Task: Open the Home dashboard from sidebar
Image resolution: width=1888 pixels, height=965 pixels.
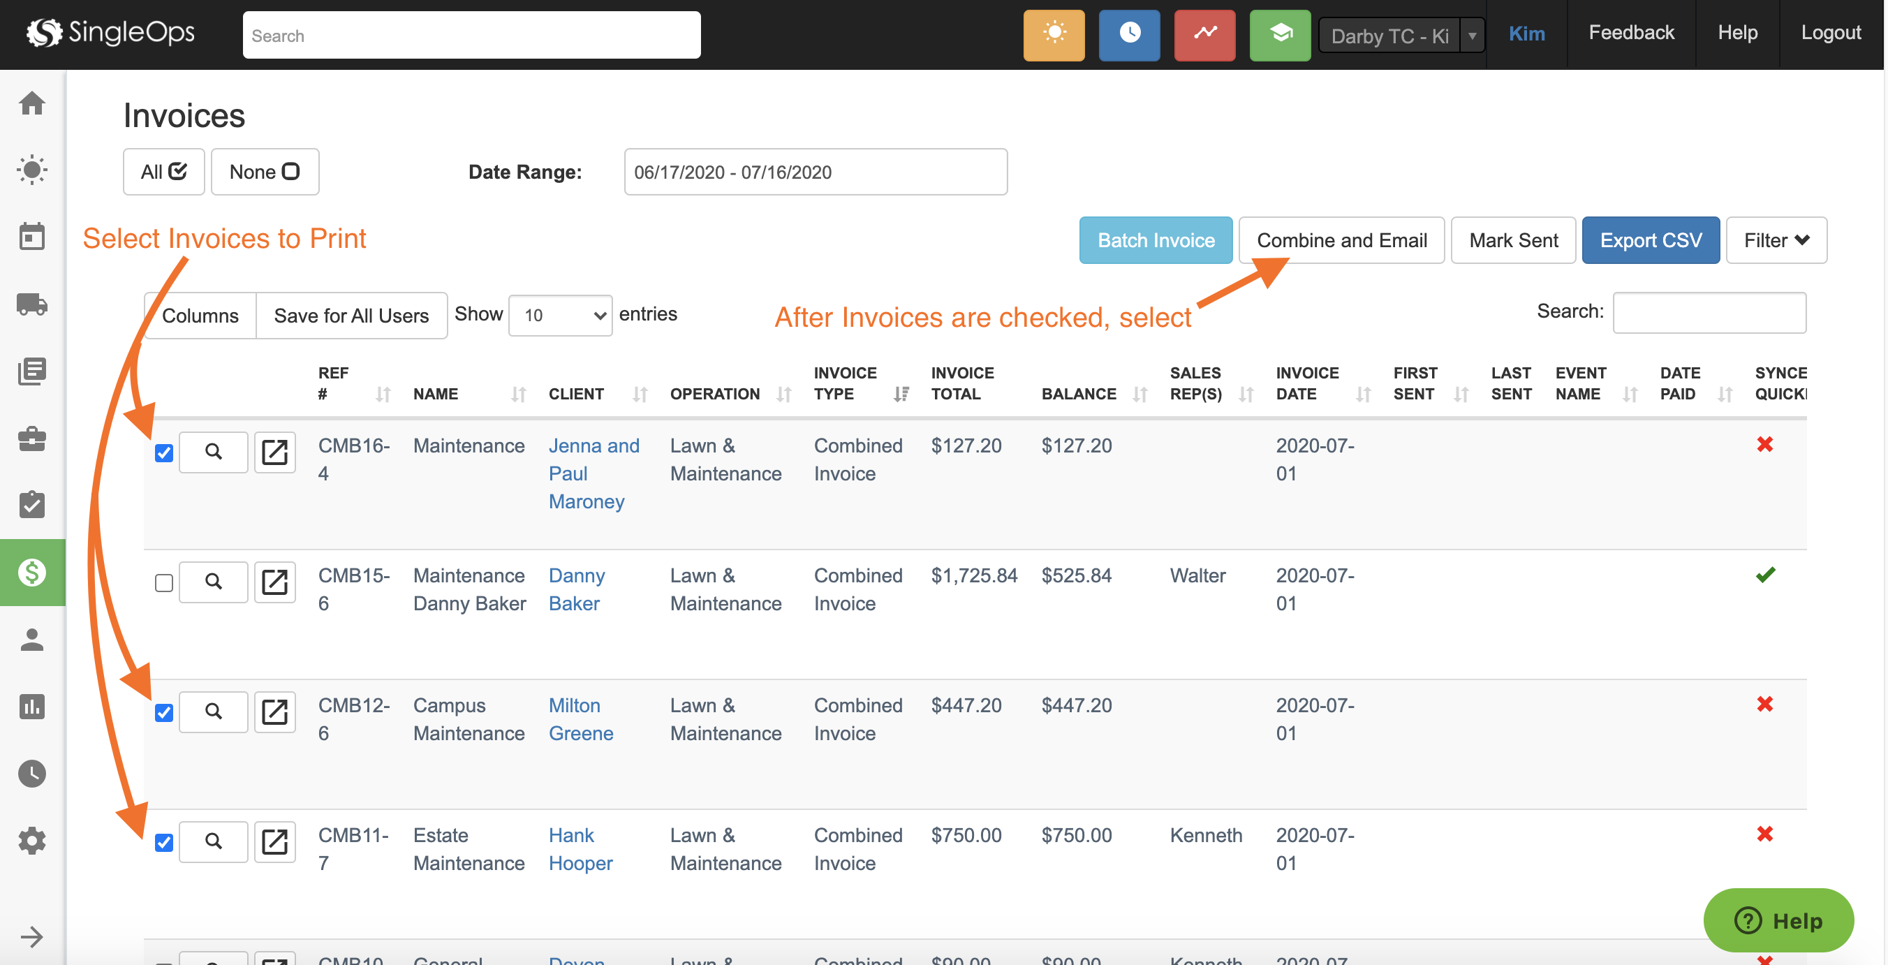Action: (32, 103)
